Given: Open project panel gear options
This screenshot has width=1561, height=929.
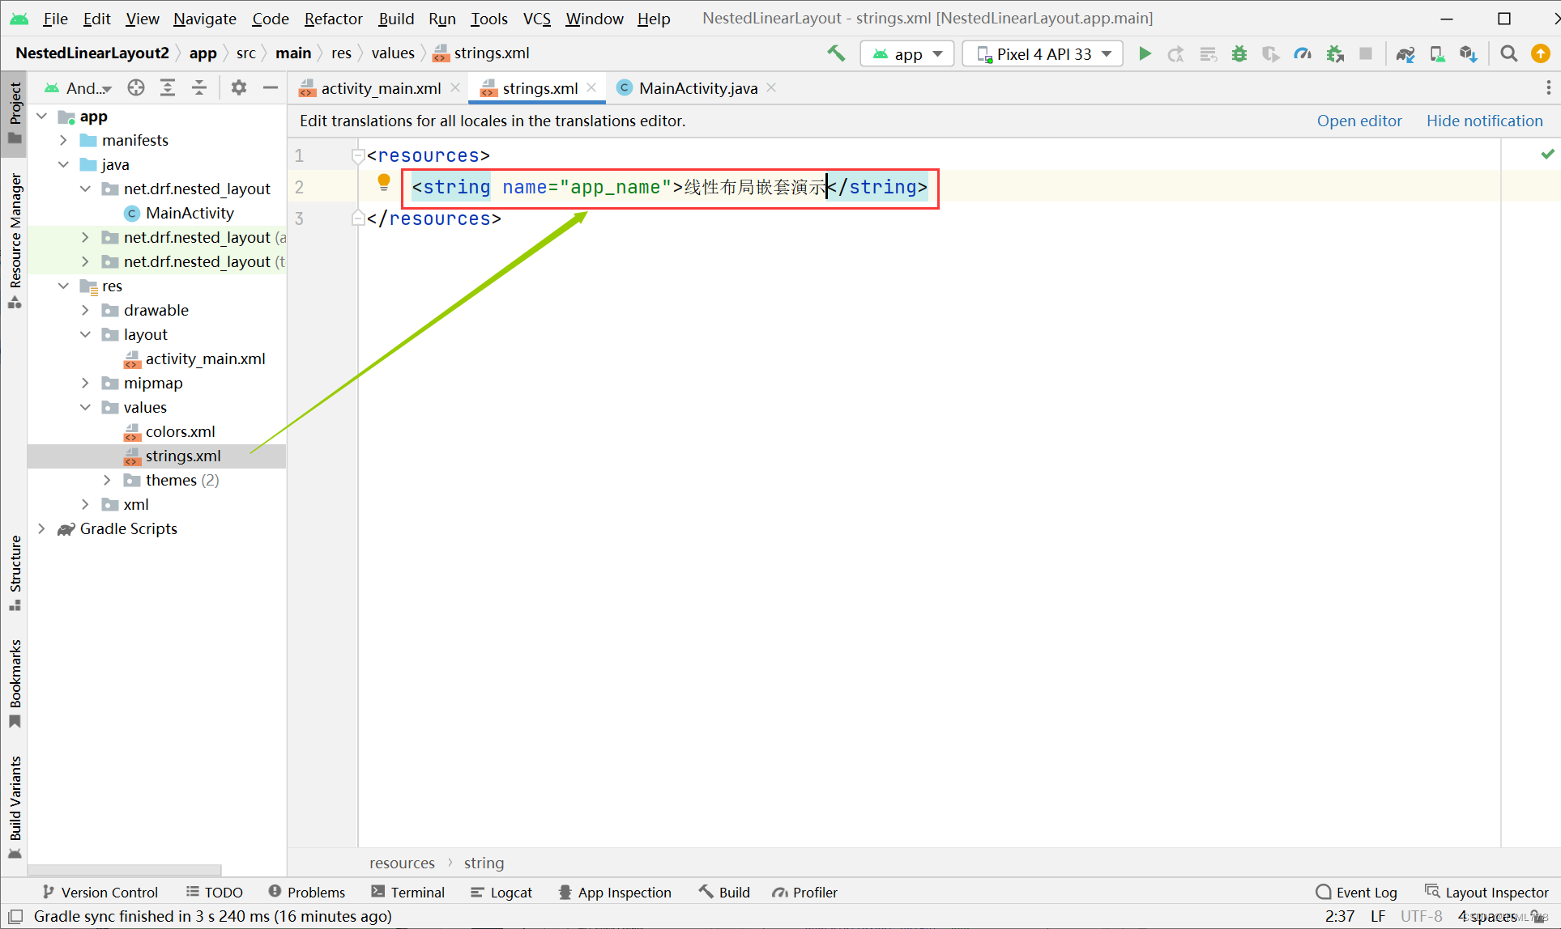Looking at the screenshot, I should click(238, 87).
